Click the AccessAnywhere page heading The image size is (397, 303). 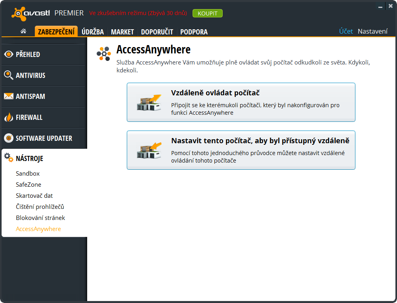tap(153, 49)
